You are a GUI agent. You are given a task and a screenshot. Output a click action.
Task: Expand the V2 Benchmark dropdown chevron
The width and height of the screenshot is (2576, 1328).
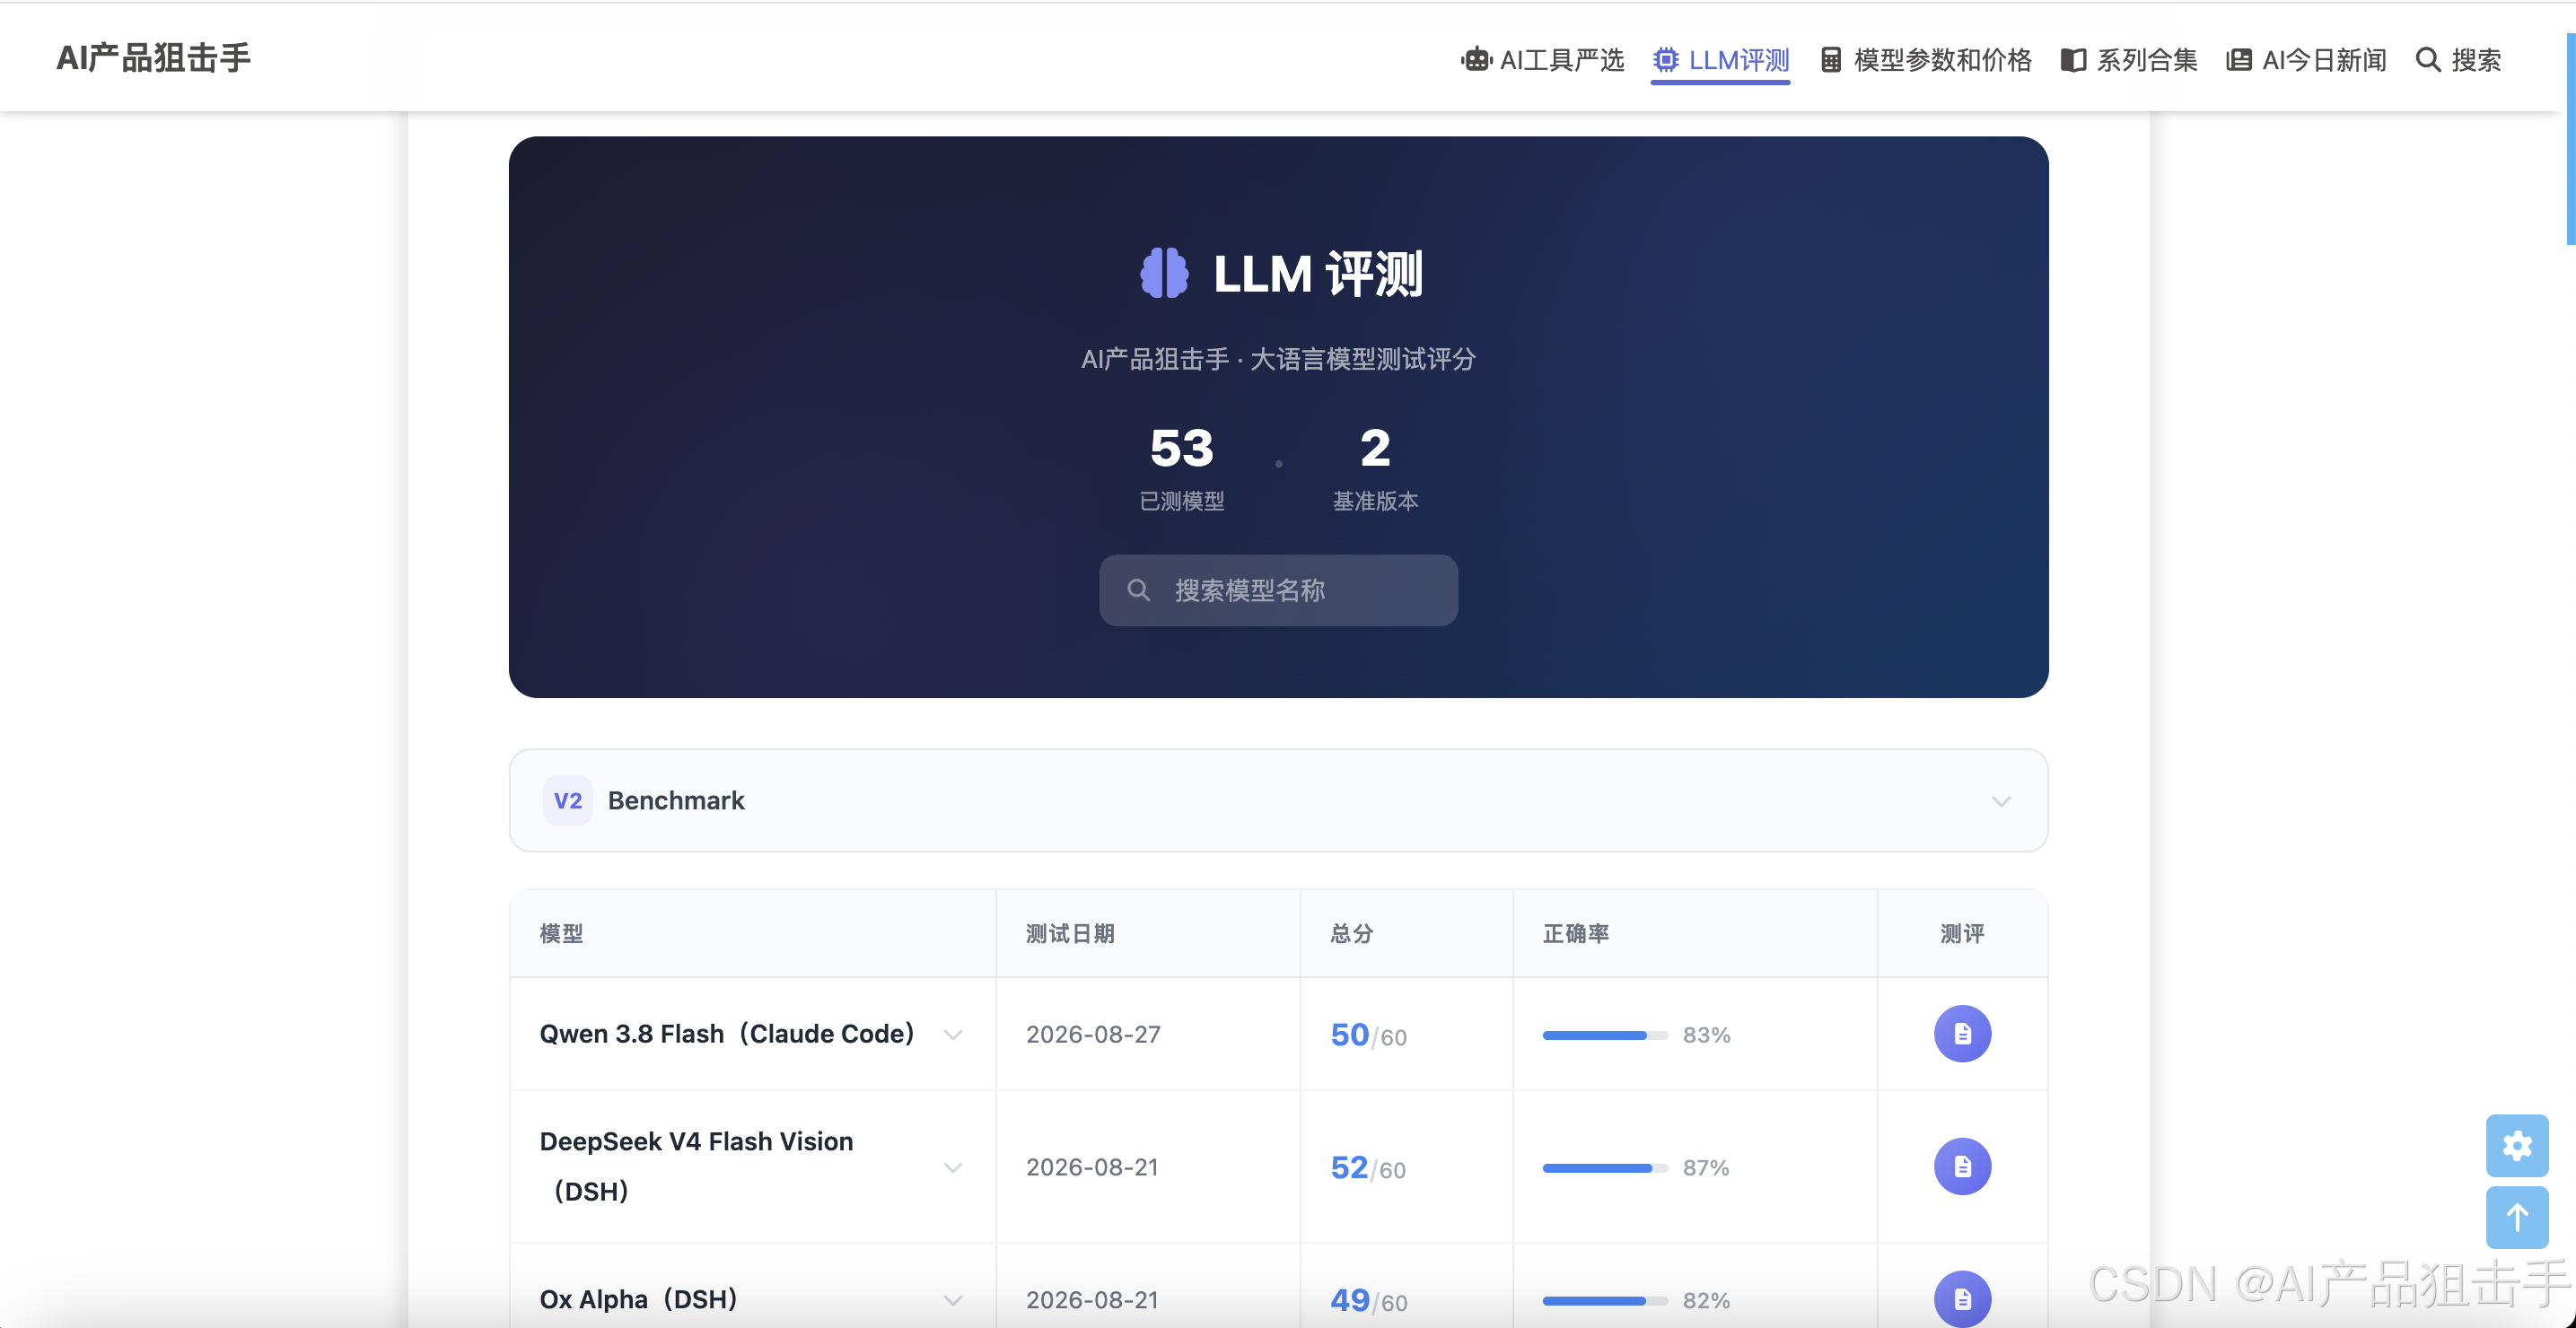coord(2000,801)
